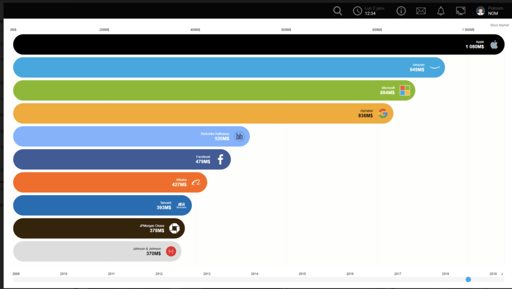Click the Berkshire Hathaway 520M$ value
Image resolution: width=512 pixels, height=289 pixels.
[x=222, y=139]
